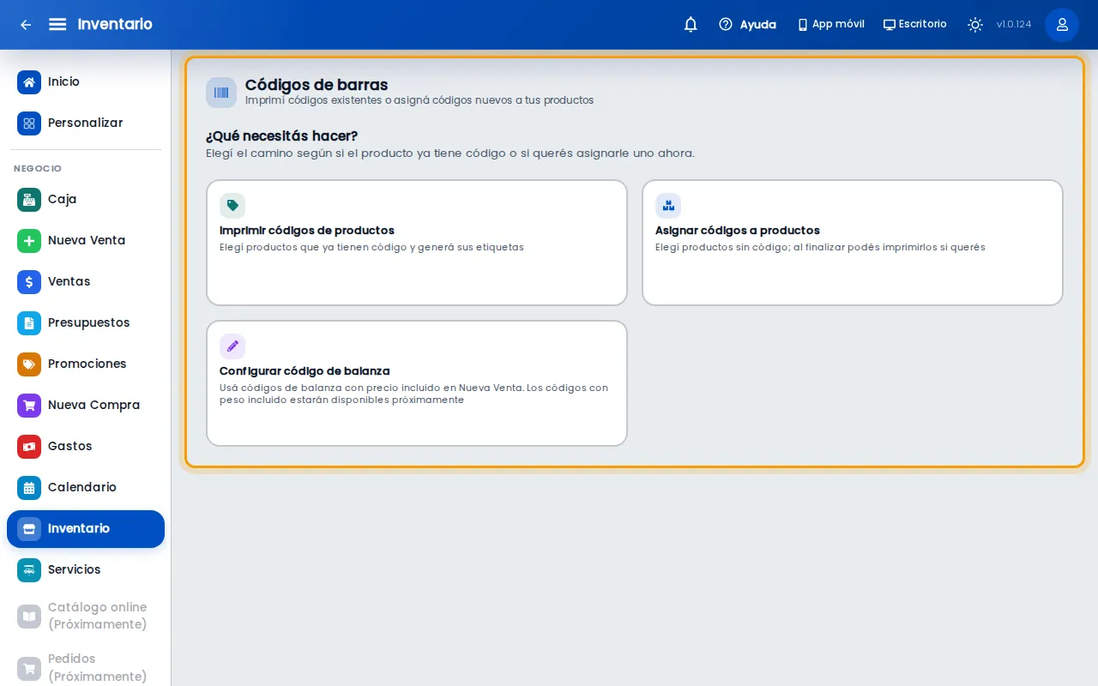Go to Inicio in the sidebar
Viewport: 1098px width, 686px height.
click(x=86, y=82)
